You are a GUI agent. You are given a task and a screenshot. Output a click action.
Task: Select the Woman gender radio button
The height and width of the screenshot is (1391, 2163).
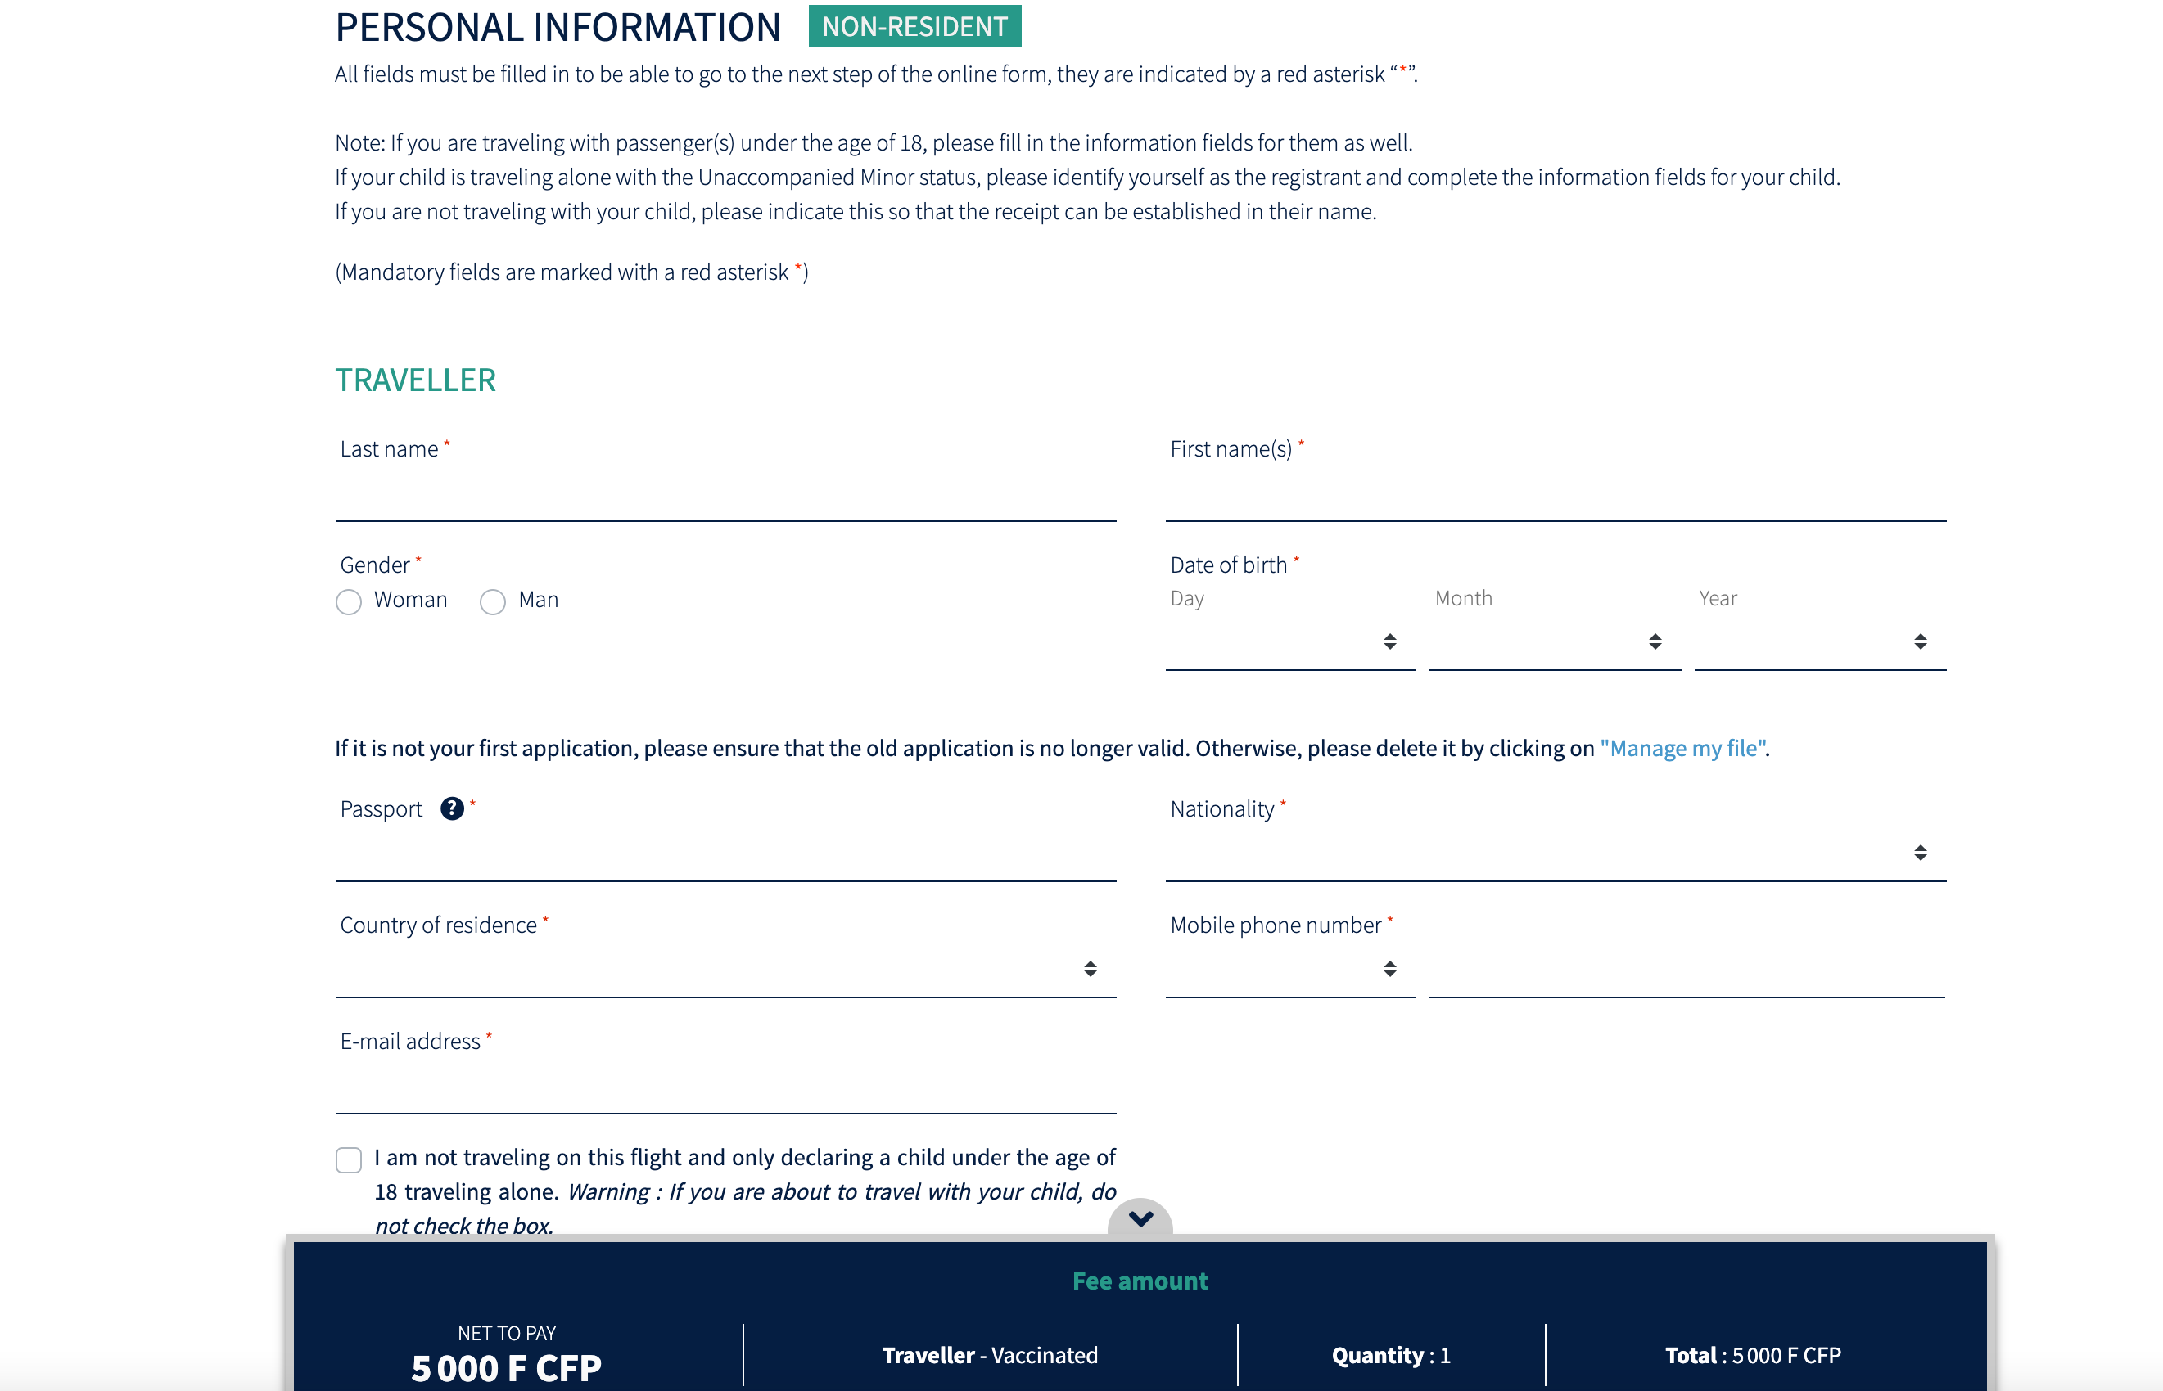[349, 601]
